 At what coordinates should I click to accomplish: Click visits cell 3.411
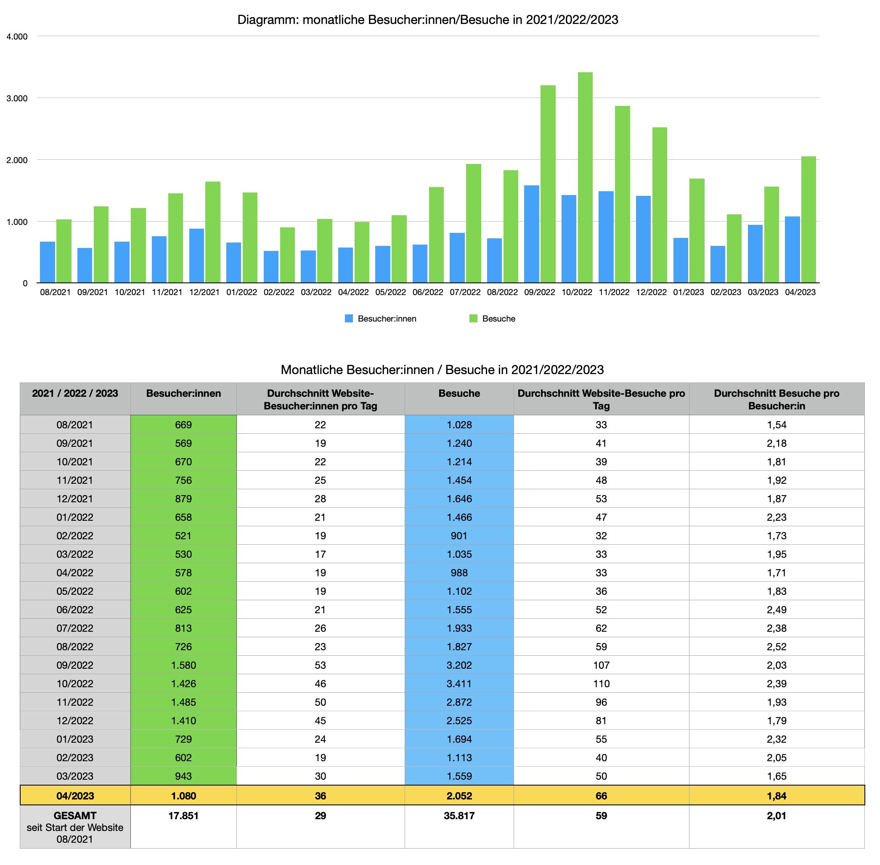coord(459,684)
